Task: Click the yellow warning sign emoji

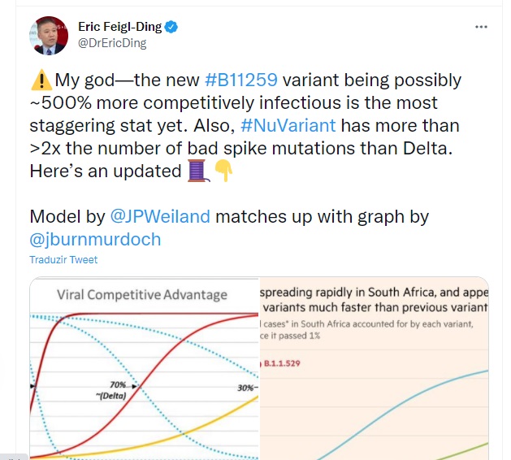Action: 41,80
